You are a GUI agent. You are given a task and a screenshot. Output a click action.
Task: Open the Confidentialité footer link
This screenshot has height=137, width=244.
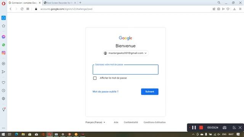click(x=131, y=123)
